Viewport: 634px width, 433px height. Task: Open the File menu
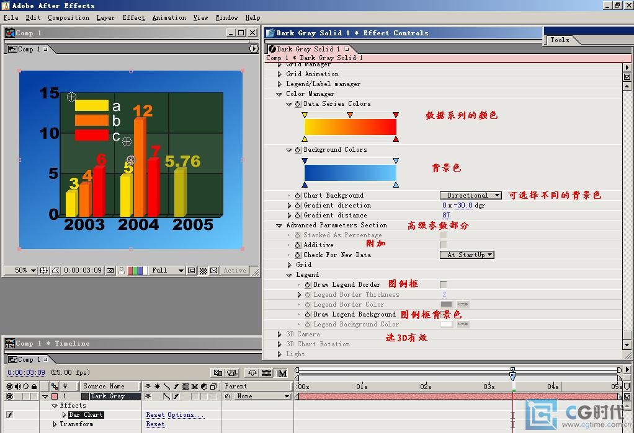[11, 18]
